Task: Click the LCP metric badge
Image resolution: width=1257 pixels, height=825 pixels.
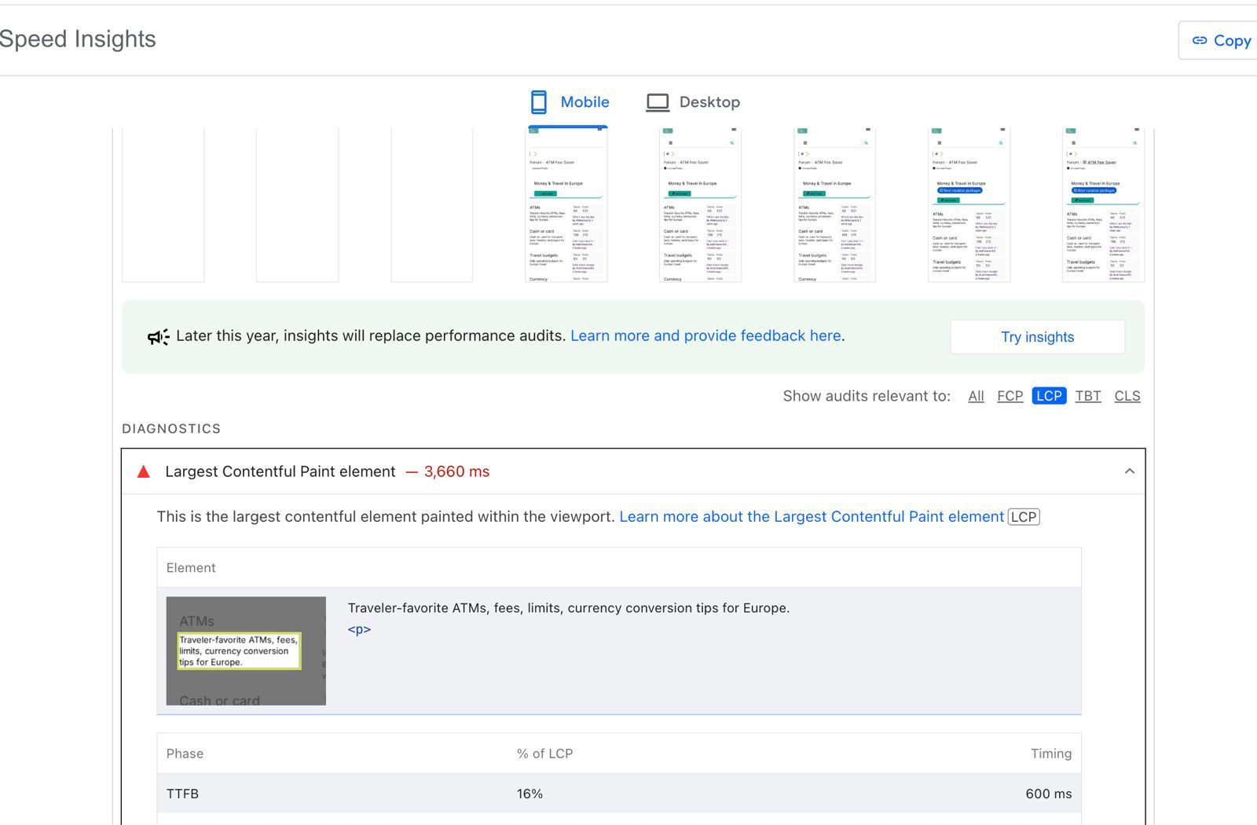Action: tap(1024, 517)
